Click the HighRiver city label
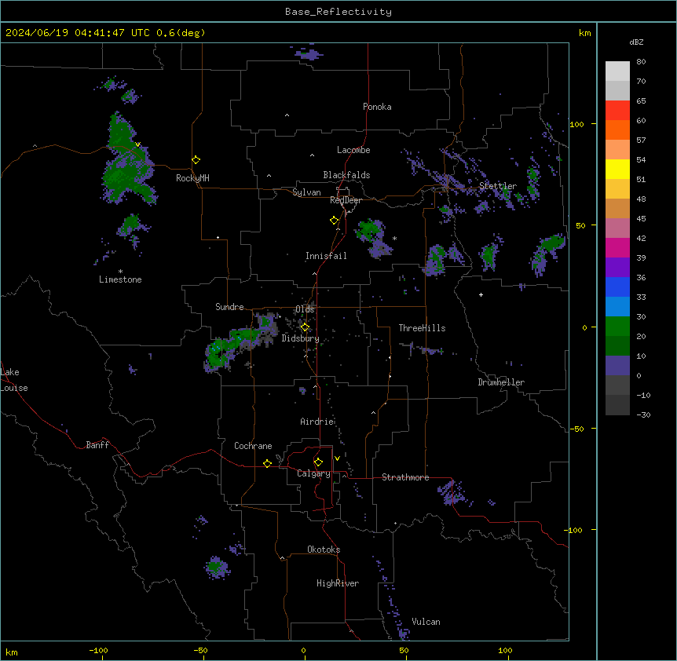The width and height of the screenshot is (677, 661). point(338,583)
